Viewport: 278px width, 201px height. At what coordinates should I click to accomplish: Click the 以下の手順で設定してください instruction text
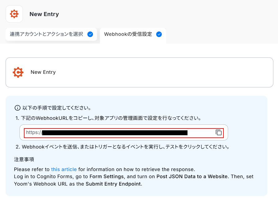(x=56, y=108)
